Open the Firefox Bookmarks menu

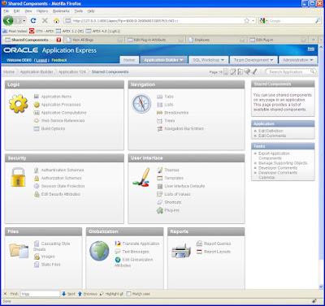(x=61, y=11)
